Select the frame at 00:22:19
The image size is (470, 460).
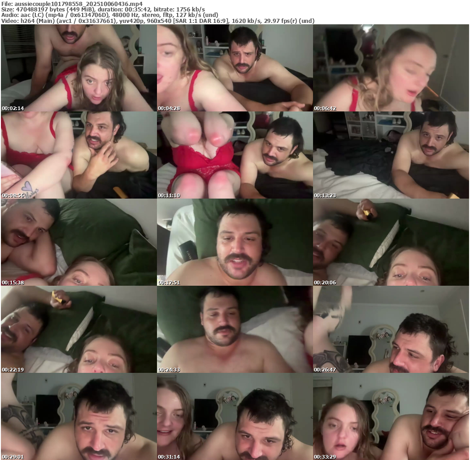coord(78,329)
